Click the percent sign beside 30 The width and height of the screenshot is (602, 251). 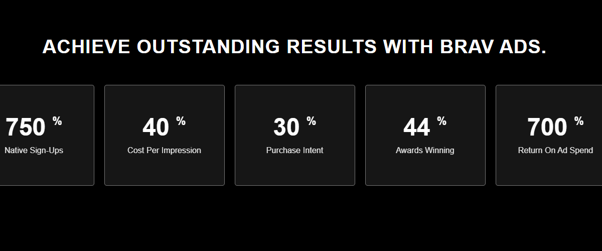pos(311,120)
